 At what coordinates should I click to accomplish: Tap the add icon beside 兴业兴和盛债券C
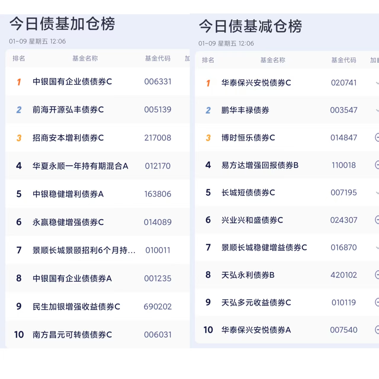pyautogui.click(x=377, y=220)
